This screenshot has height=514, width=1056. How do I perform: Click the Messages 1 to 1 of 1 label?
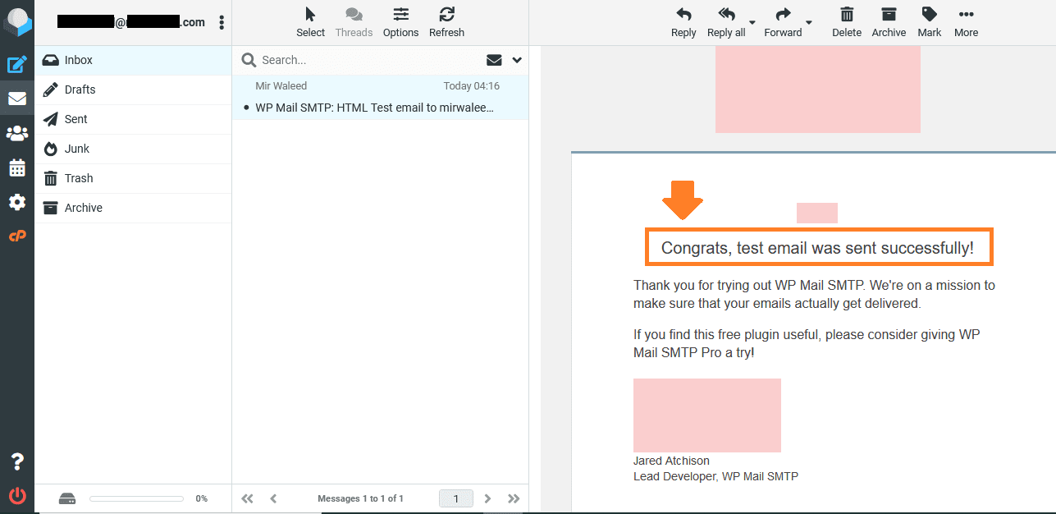point(360,498)
